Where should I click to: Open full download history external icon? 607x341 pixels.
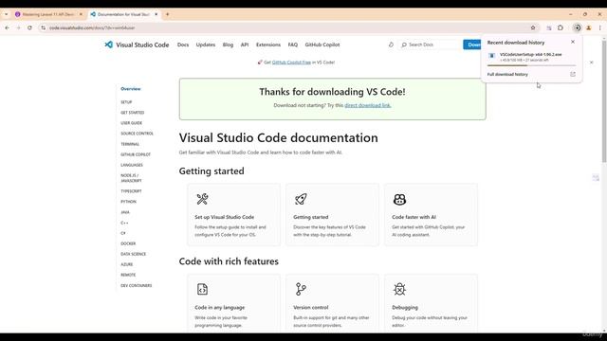(x=573, y=74)
